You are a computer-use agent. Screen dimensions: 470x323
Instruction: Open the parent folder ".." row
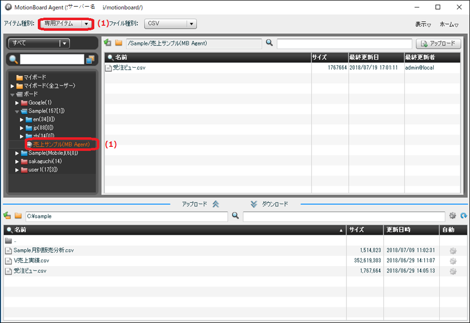(x=175, y=241)
